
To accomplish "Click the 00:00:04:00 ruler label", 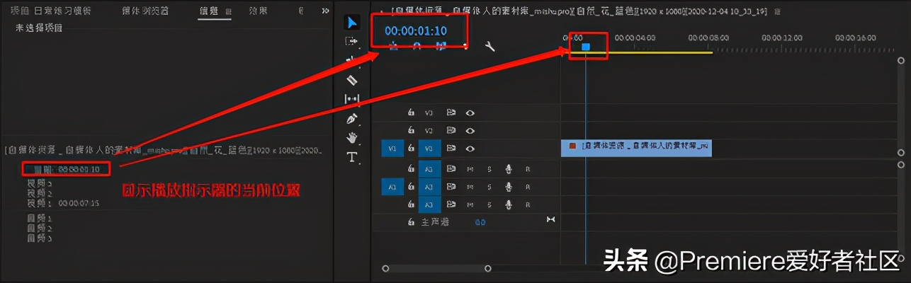I will [x=635, y=37].
